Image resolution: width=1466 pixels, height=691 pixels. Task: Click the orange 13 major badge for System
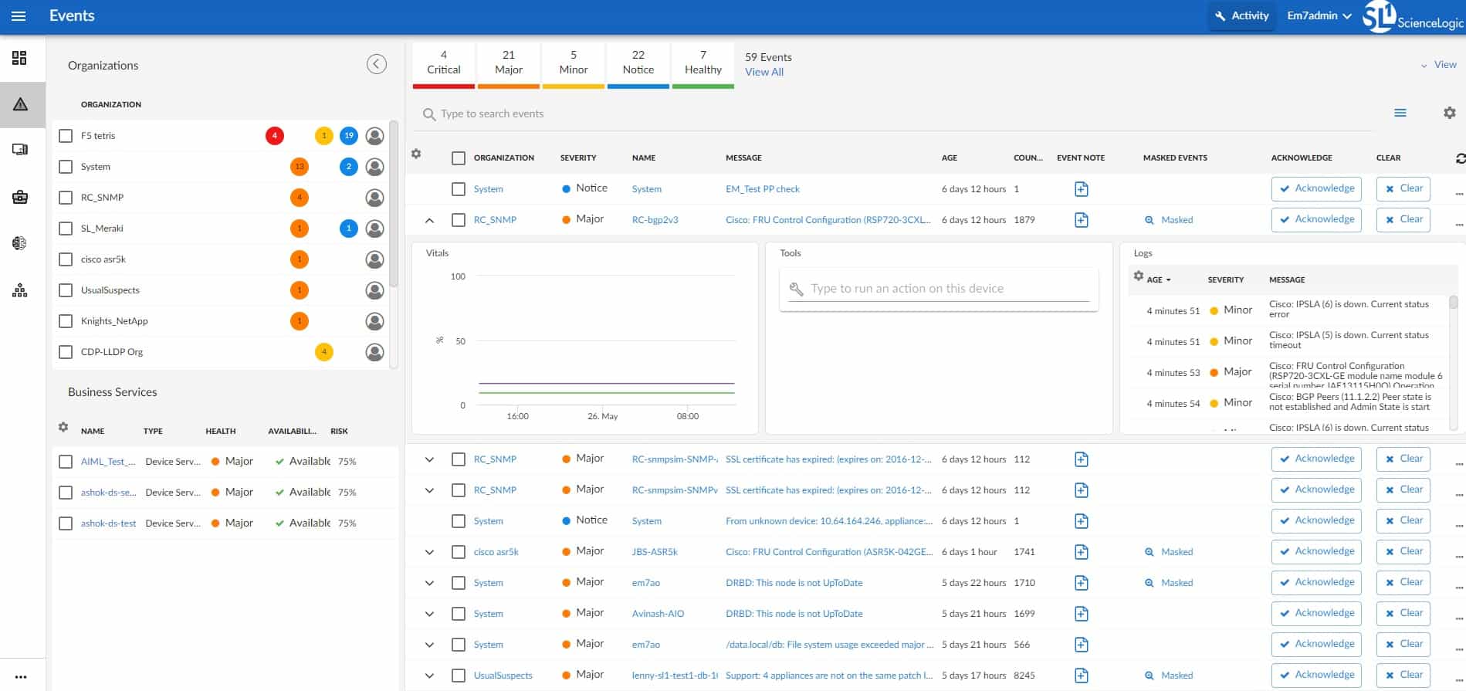coord(300,167)
